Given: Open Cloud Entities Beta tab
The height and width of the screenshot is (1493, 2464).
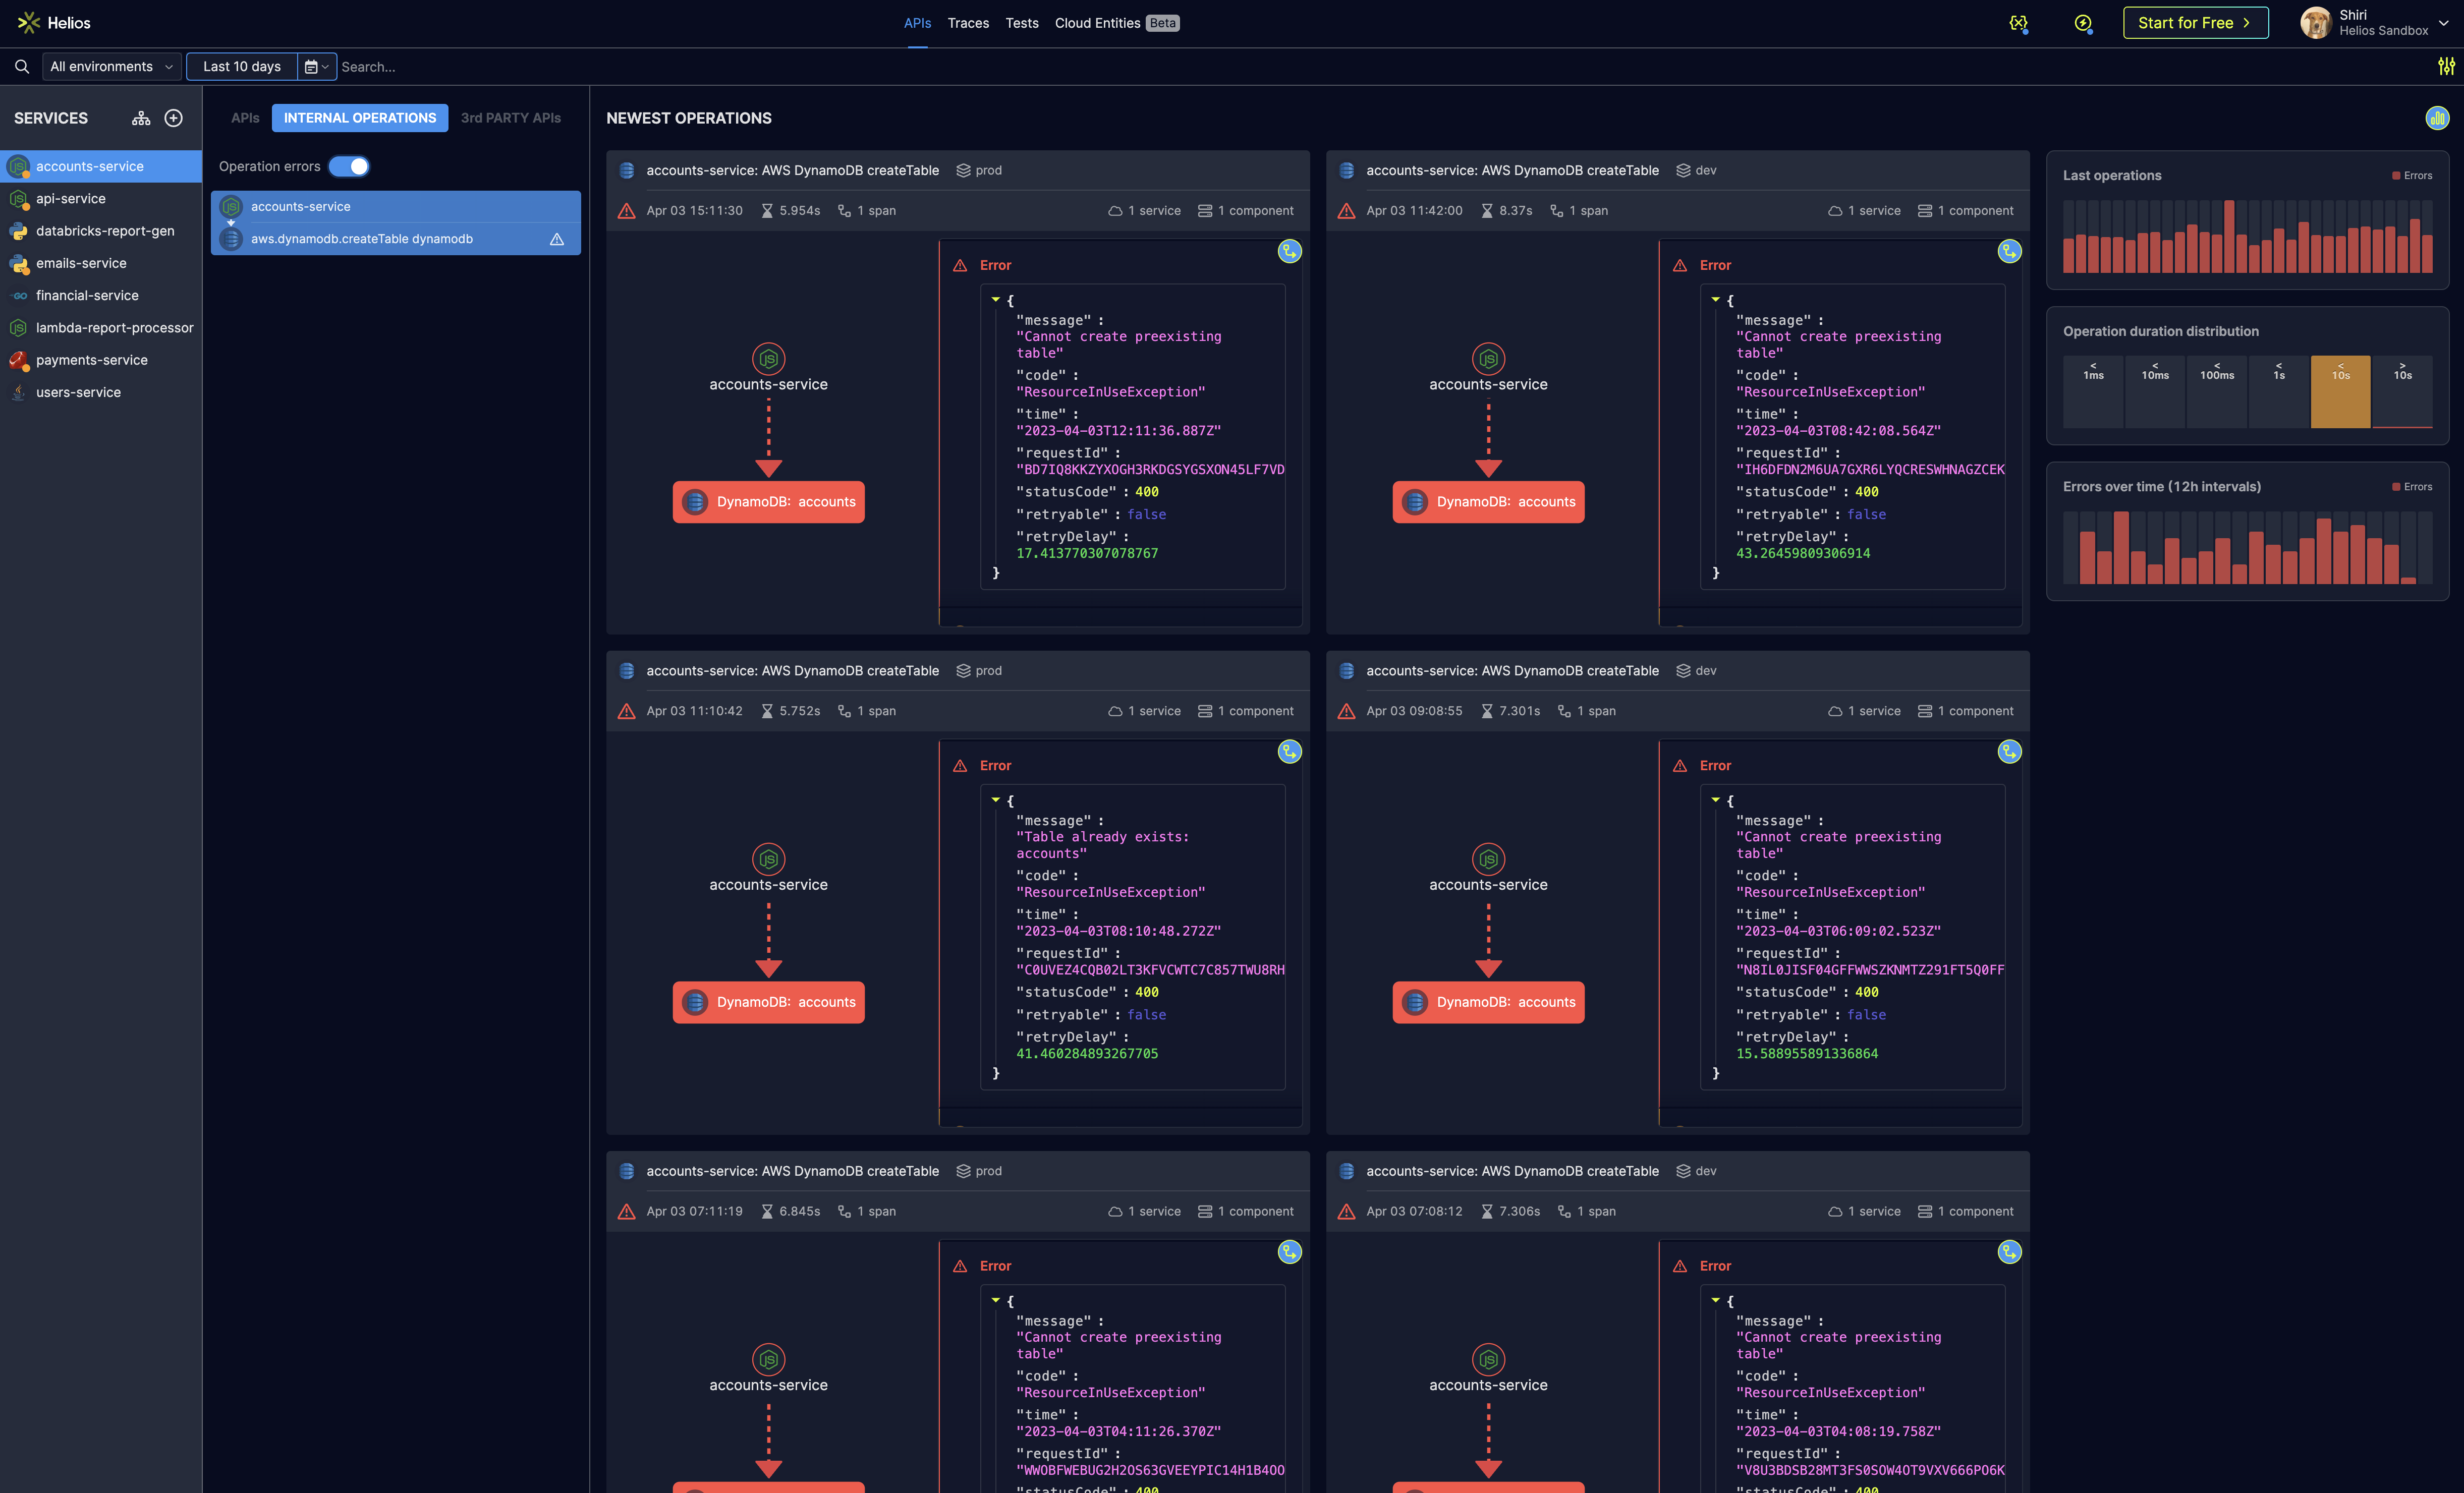Looking at the screenshot, I should click(1117, 23).
